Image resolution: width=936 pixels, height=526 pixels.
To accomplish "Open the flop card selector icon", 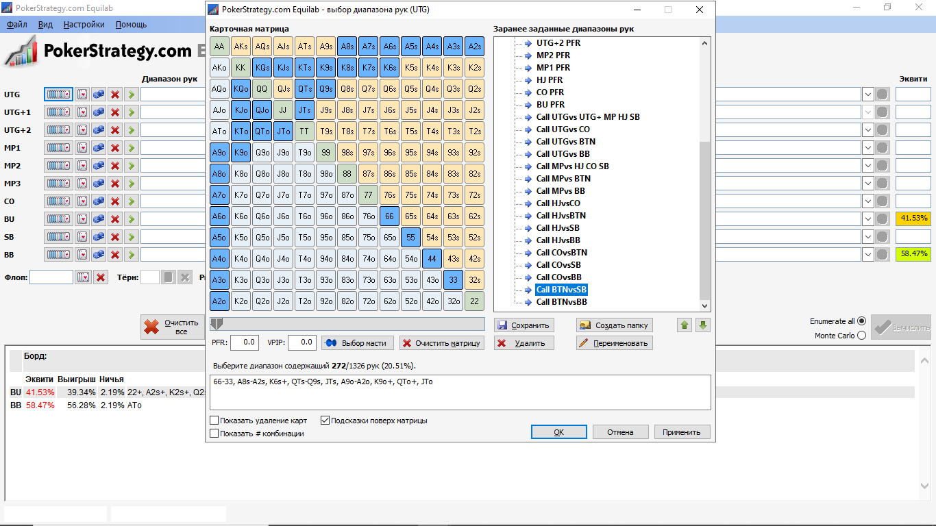I will tap(83, 277).
